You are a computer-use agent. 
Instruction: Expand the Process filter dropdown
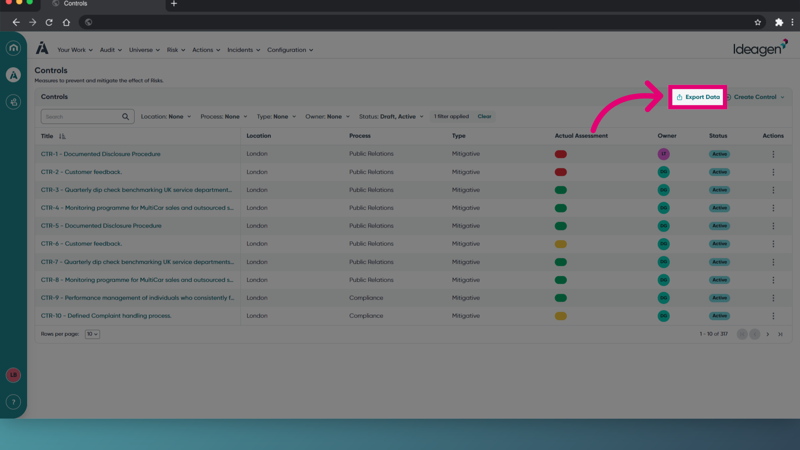[x=224, y=117]
